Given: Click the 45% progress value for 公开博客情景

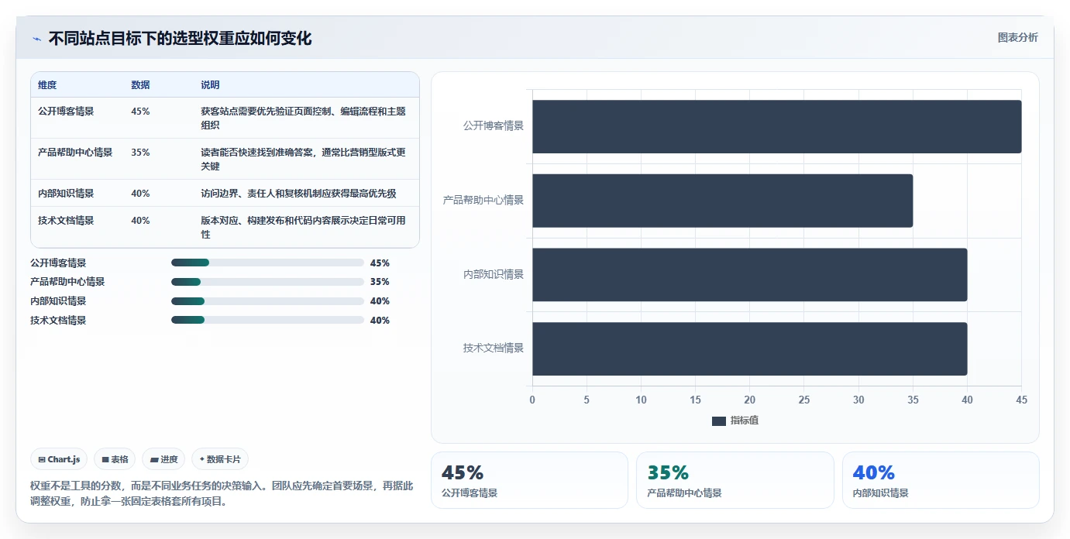Looking at the screenshot, I should [x=380, y=263].
